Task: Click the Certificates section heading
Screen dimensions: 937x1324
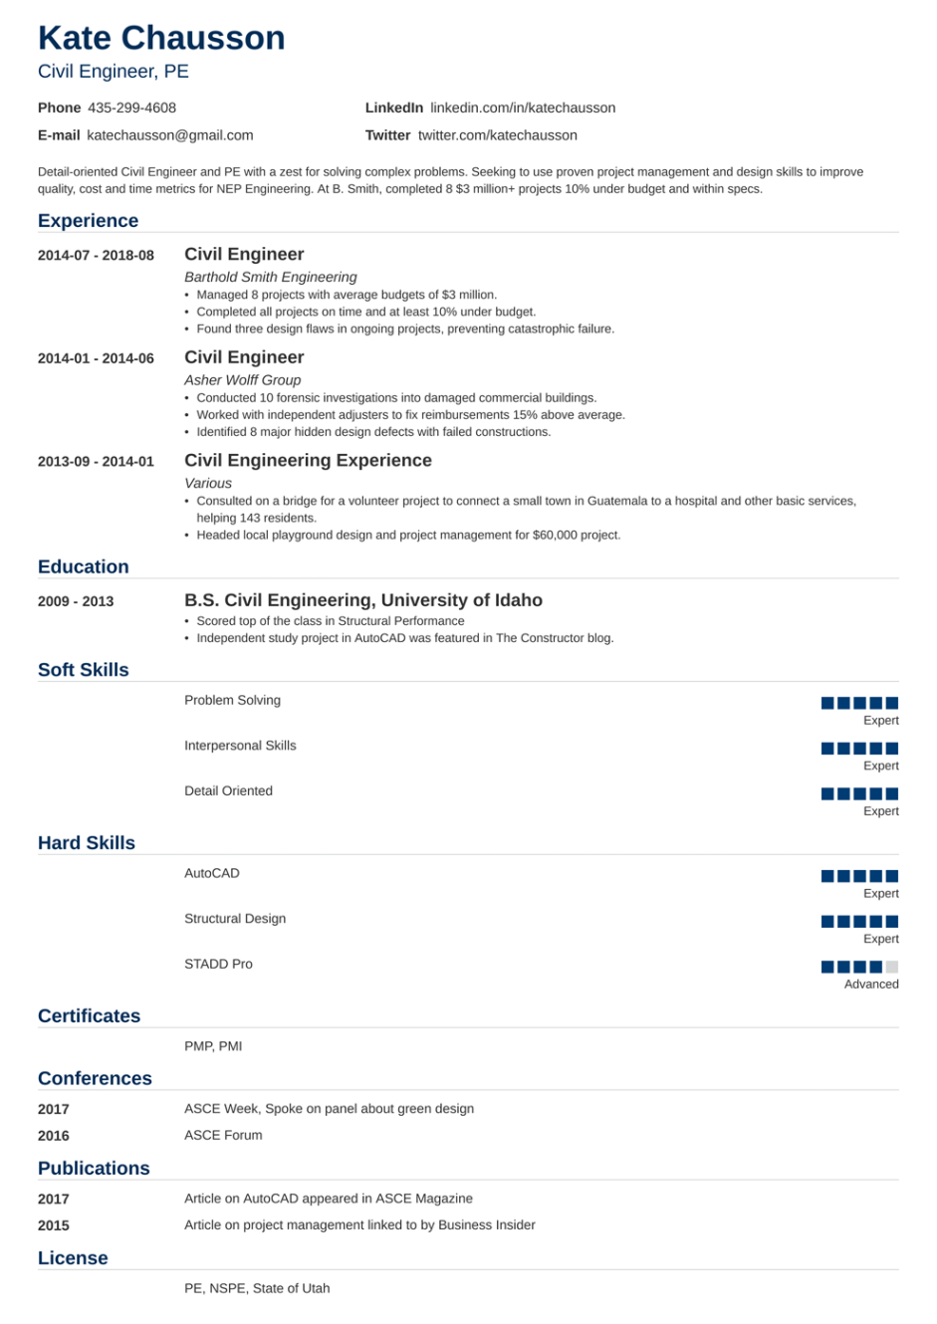Action: [x=89, y=1016]
